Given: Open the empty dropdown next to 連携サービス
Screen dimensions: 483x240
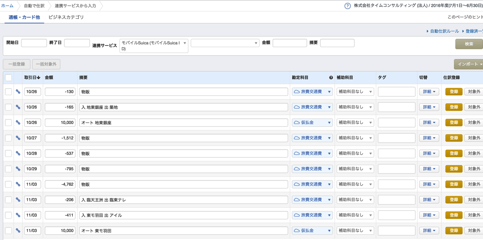Looking at the screenshot, I should pyautogui.click(x=225, y=43).
